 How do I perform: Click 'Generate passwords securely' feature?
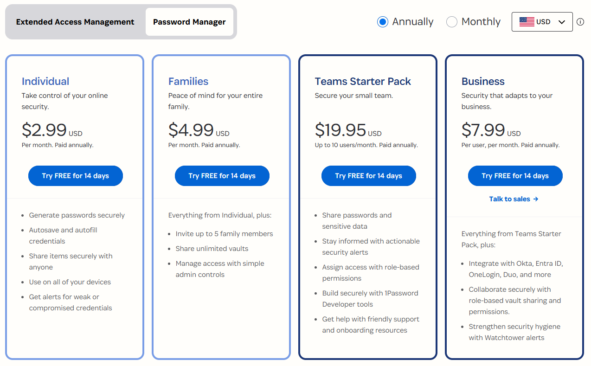[77, 215]
